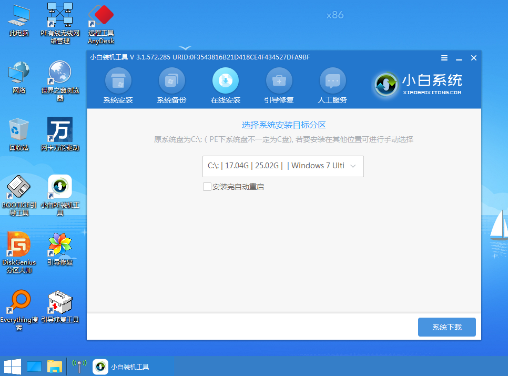The height and width of the screenshot is (376, 508).
Task: Enable 安装完自动重启 checkbox
Action: pos(207,187)
